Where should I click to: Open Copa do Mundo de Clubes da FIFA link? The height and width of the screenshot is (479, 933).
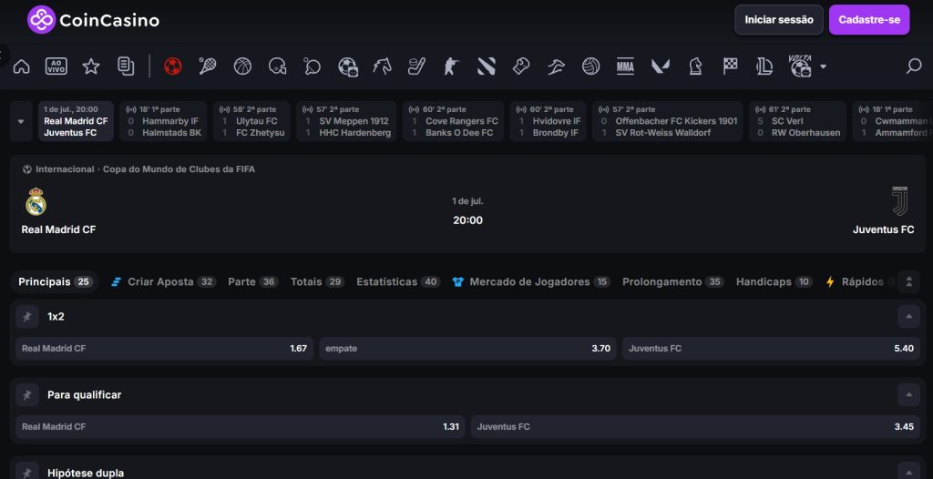click(179, 169)
